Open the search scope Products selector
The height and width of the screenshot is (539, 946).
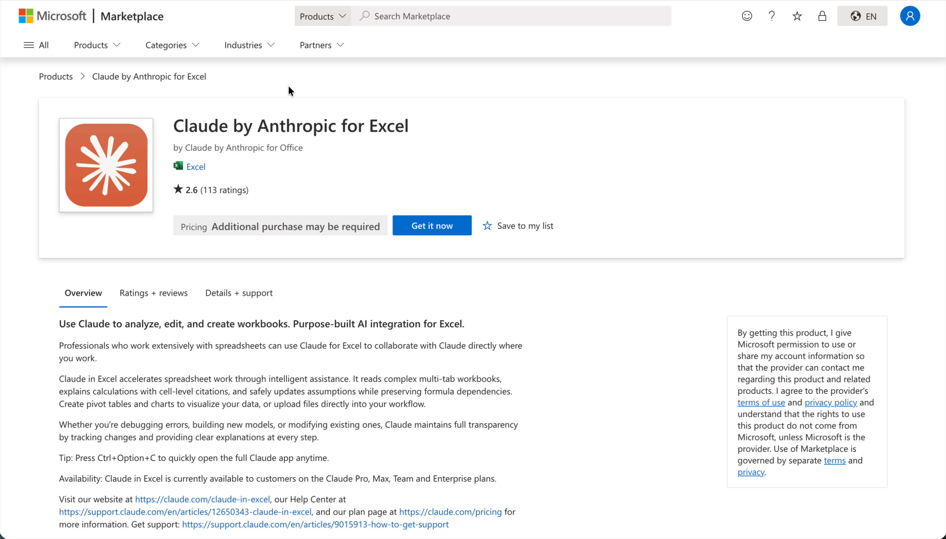point(322,16)
